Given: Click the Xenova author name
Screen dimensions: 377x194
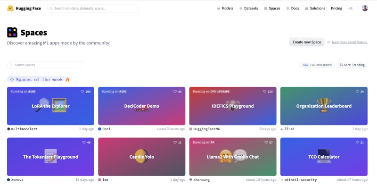Looking at the screenshot, I should pos(17,180).
